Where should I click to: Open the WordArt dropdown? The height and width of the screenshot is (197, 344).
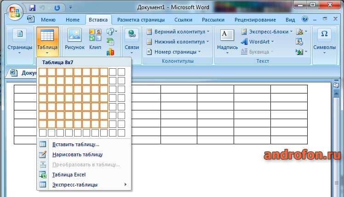point(257,42)
